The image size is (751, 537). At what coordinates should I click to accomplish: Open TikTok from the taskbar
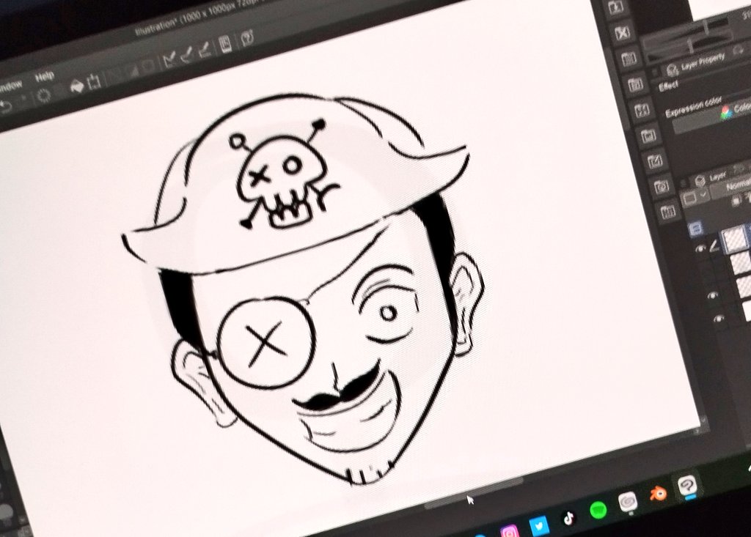click(568, 518)
